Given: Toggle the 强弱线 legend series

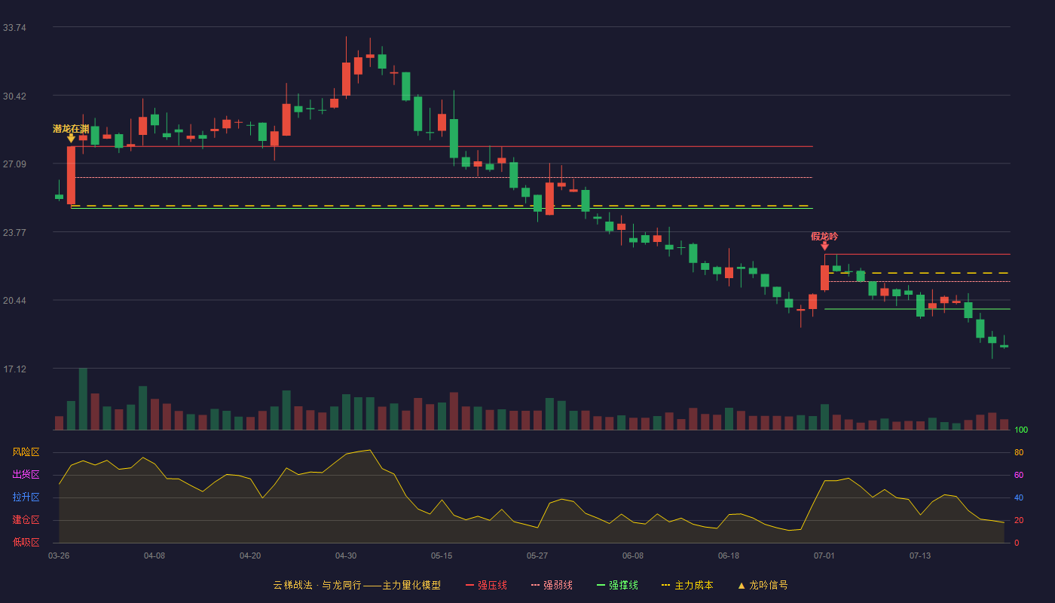Looking at the screenshot, I should pos(552,585).
